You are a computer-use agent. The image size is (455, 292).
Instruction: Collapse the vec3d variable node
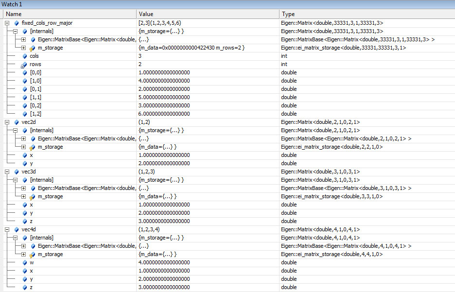[x=7, y=172]
